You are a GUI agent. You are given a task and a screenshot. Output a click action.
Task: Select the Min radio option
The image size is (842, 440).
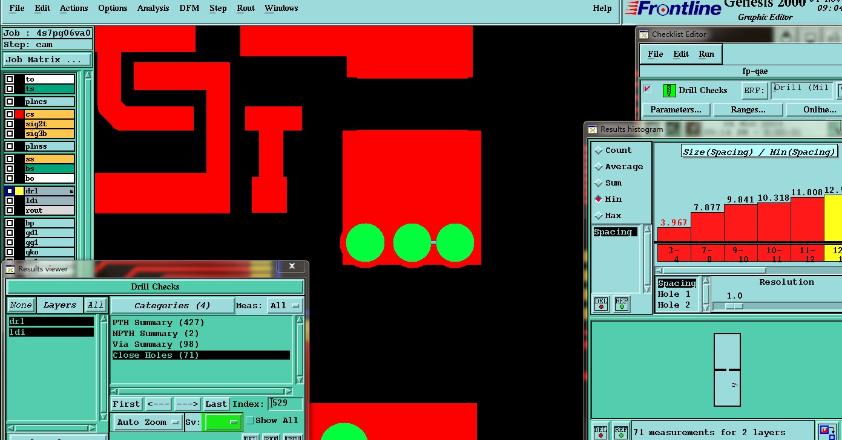pyautogui.click(x=599, y=199)
